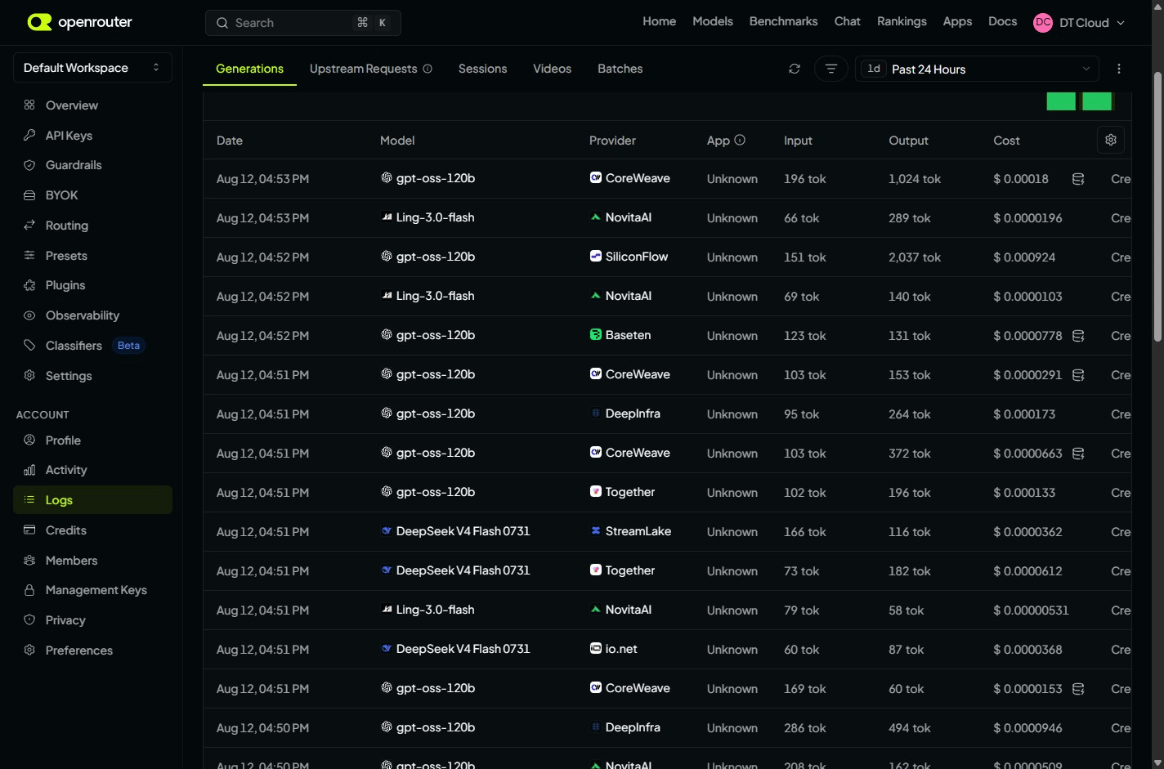This screenshot has width=1164, height=769.
Task: Open Apps in top navigation
Action: click(957, 21)
